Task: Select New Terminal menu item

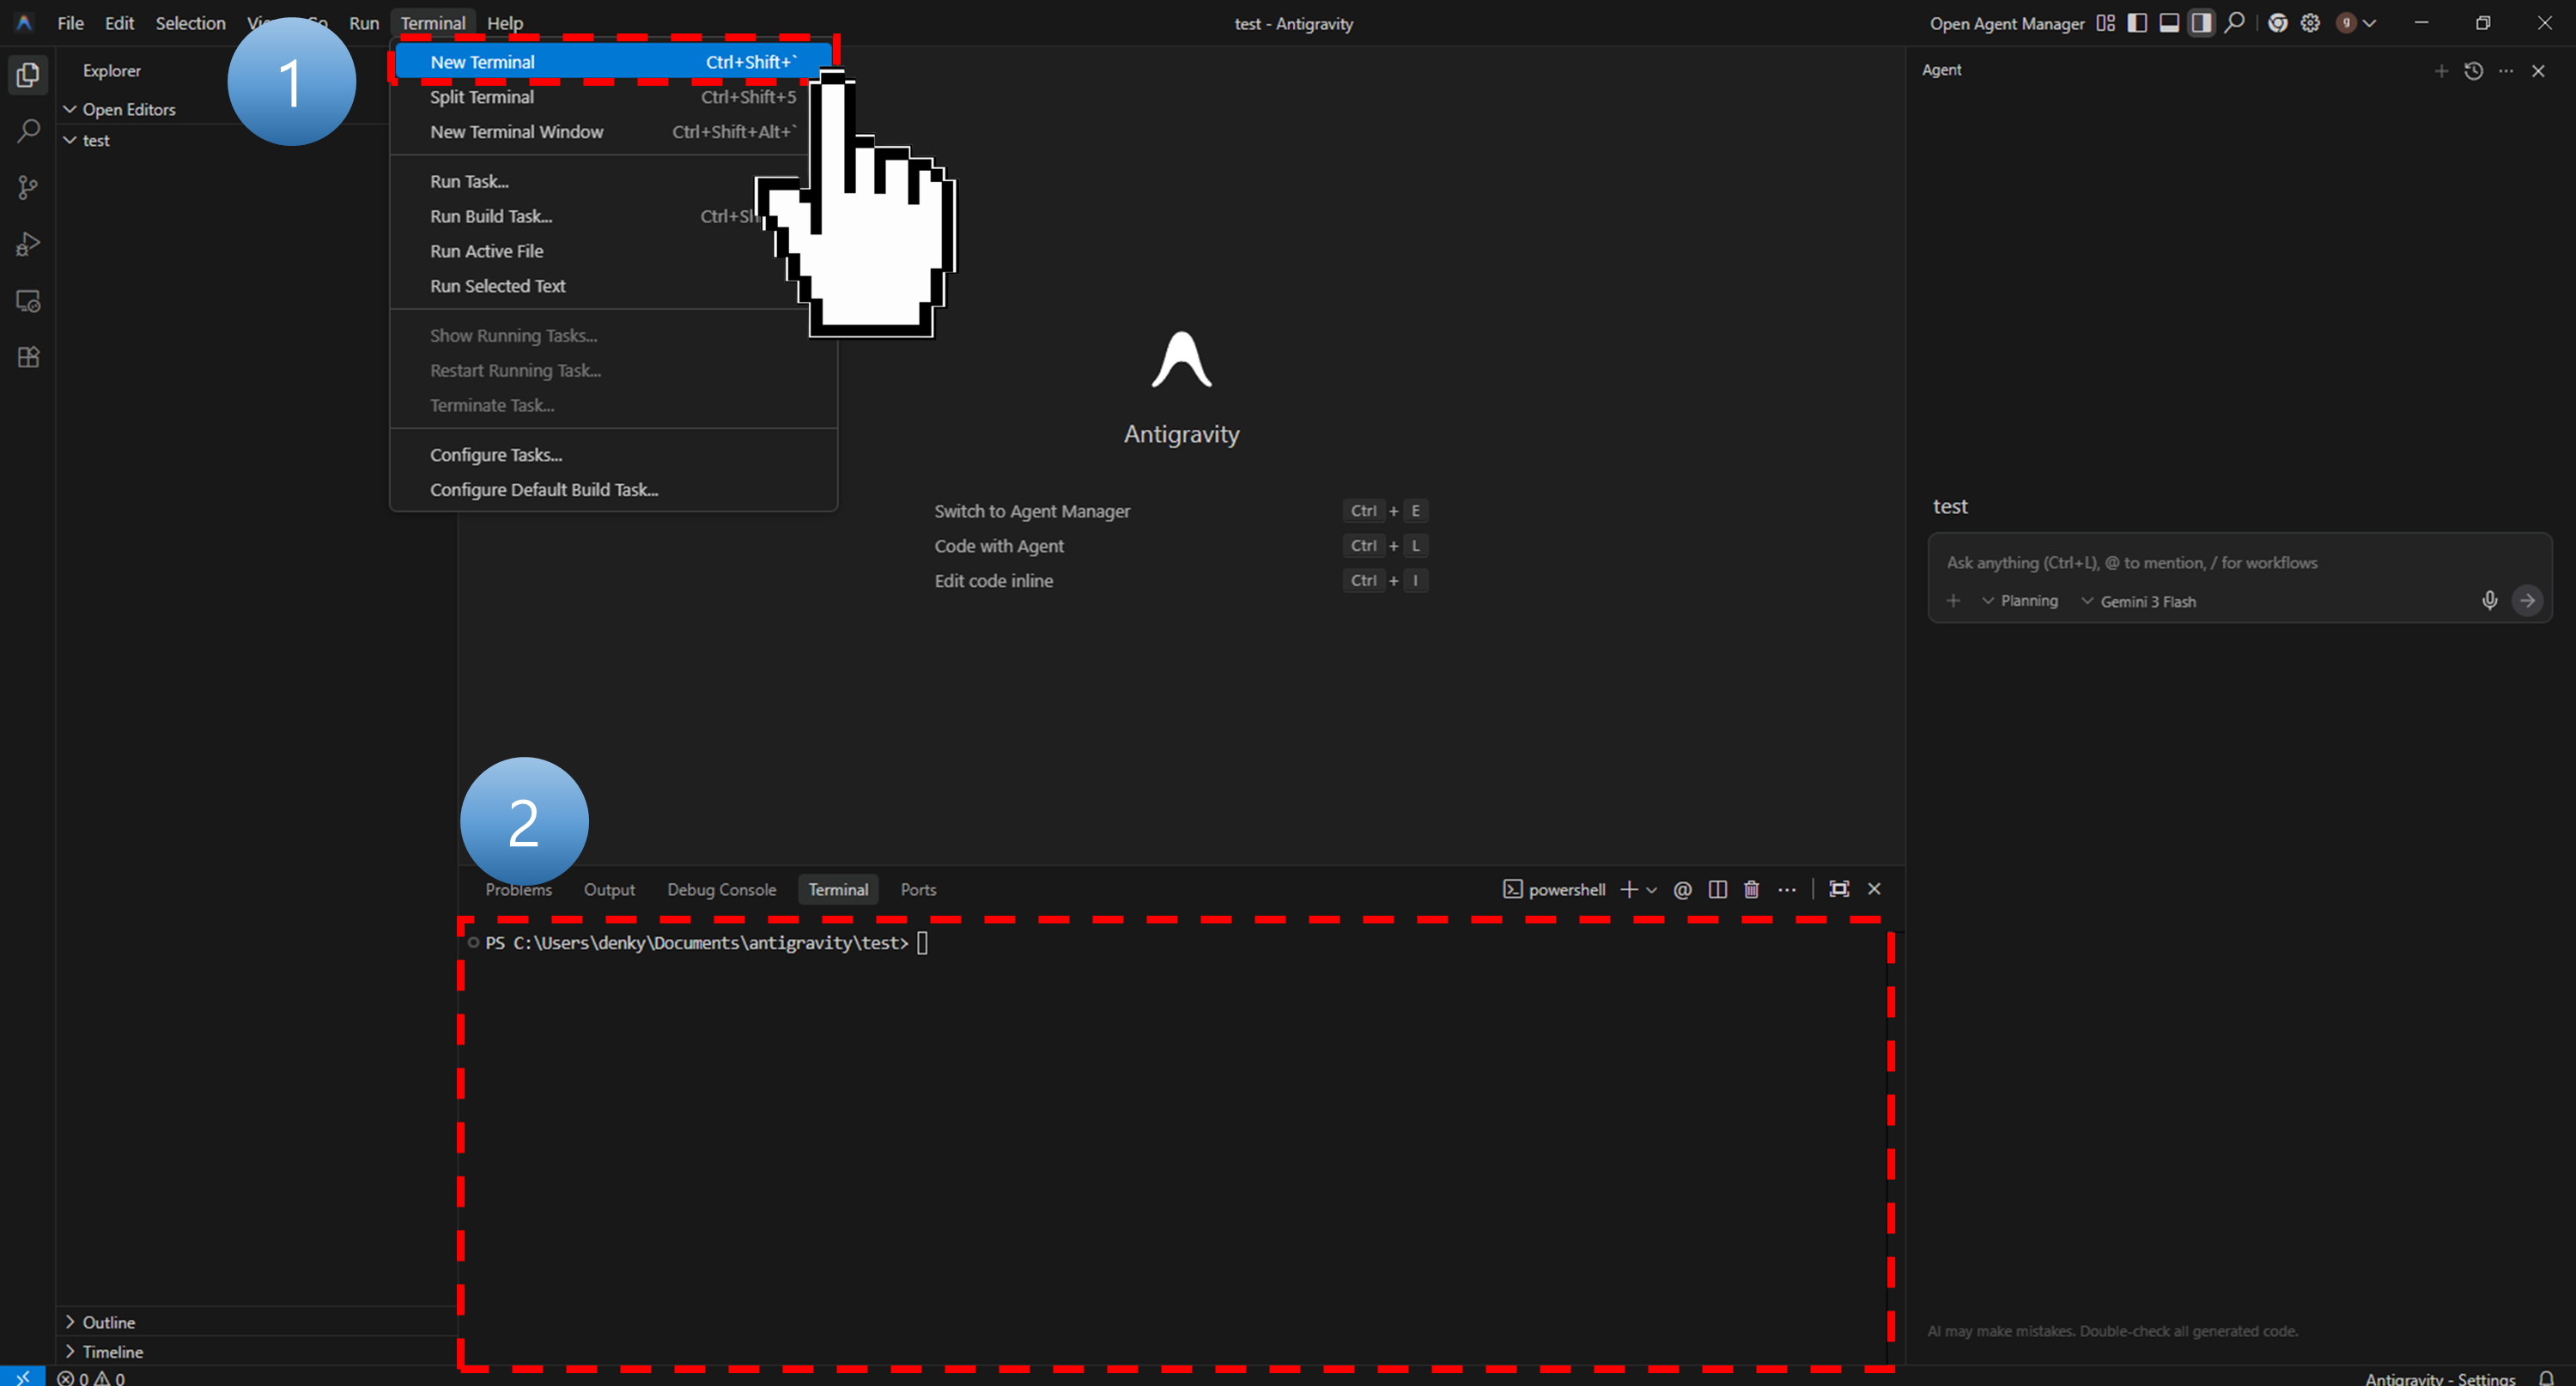Action: (613, 62)
